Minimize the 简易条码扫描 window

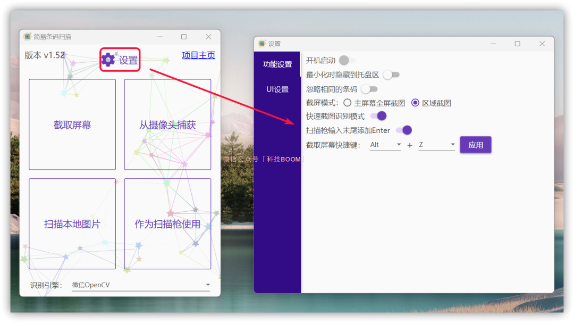(x=160, y=37)
